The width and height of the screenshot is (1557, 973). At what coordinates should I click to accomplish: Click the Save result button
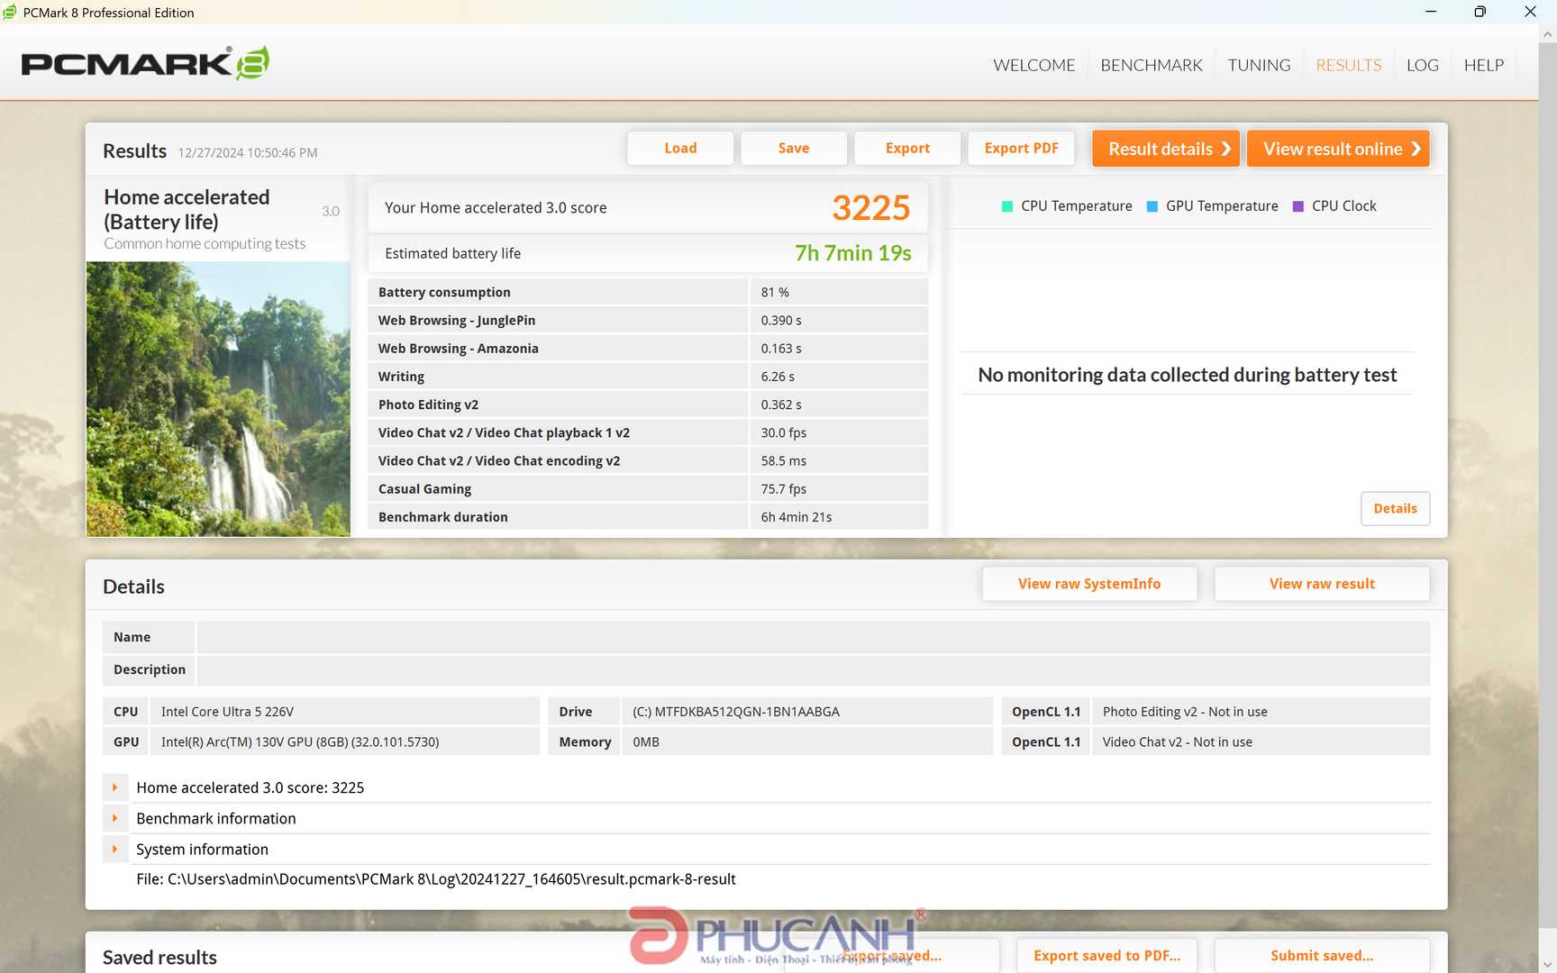[x=794, y=148]
